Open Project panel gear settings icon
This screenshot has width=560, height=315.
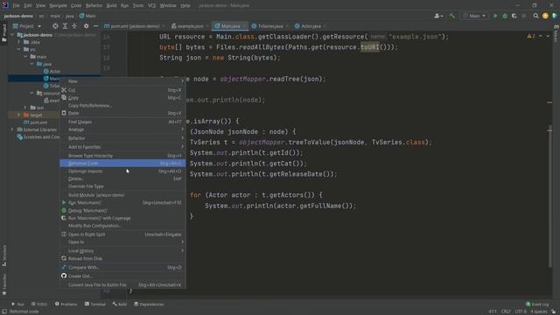[86, 26]
